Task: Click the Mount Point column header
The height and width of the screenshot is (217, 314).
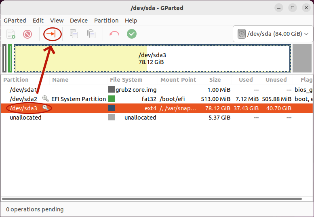Action: click(178, 80)
